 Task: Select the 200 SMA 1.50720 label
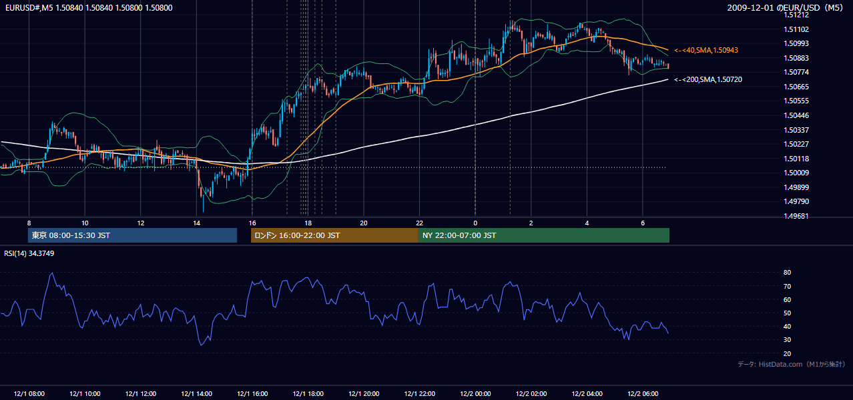[x=708, y=79]
